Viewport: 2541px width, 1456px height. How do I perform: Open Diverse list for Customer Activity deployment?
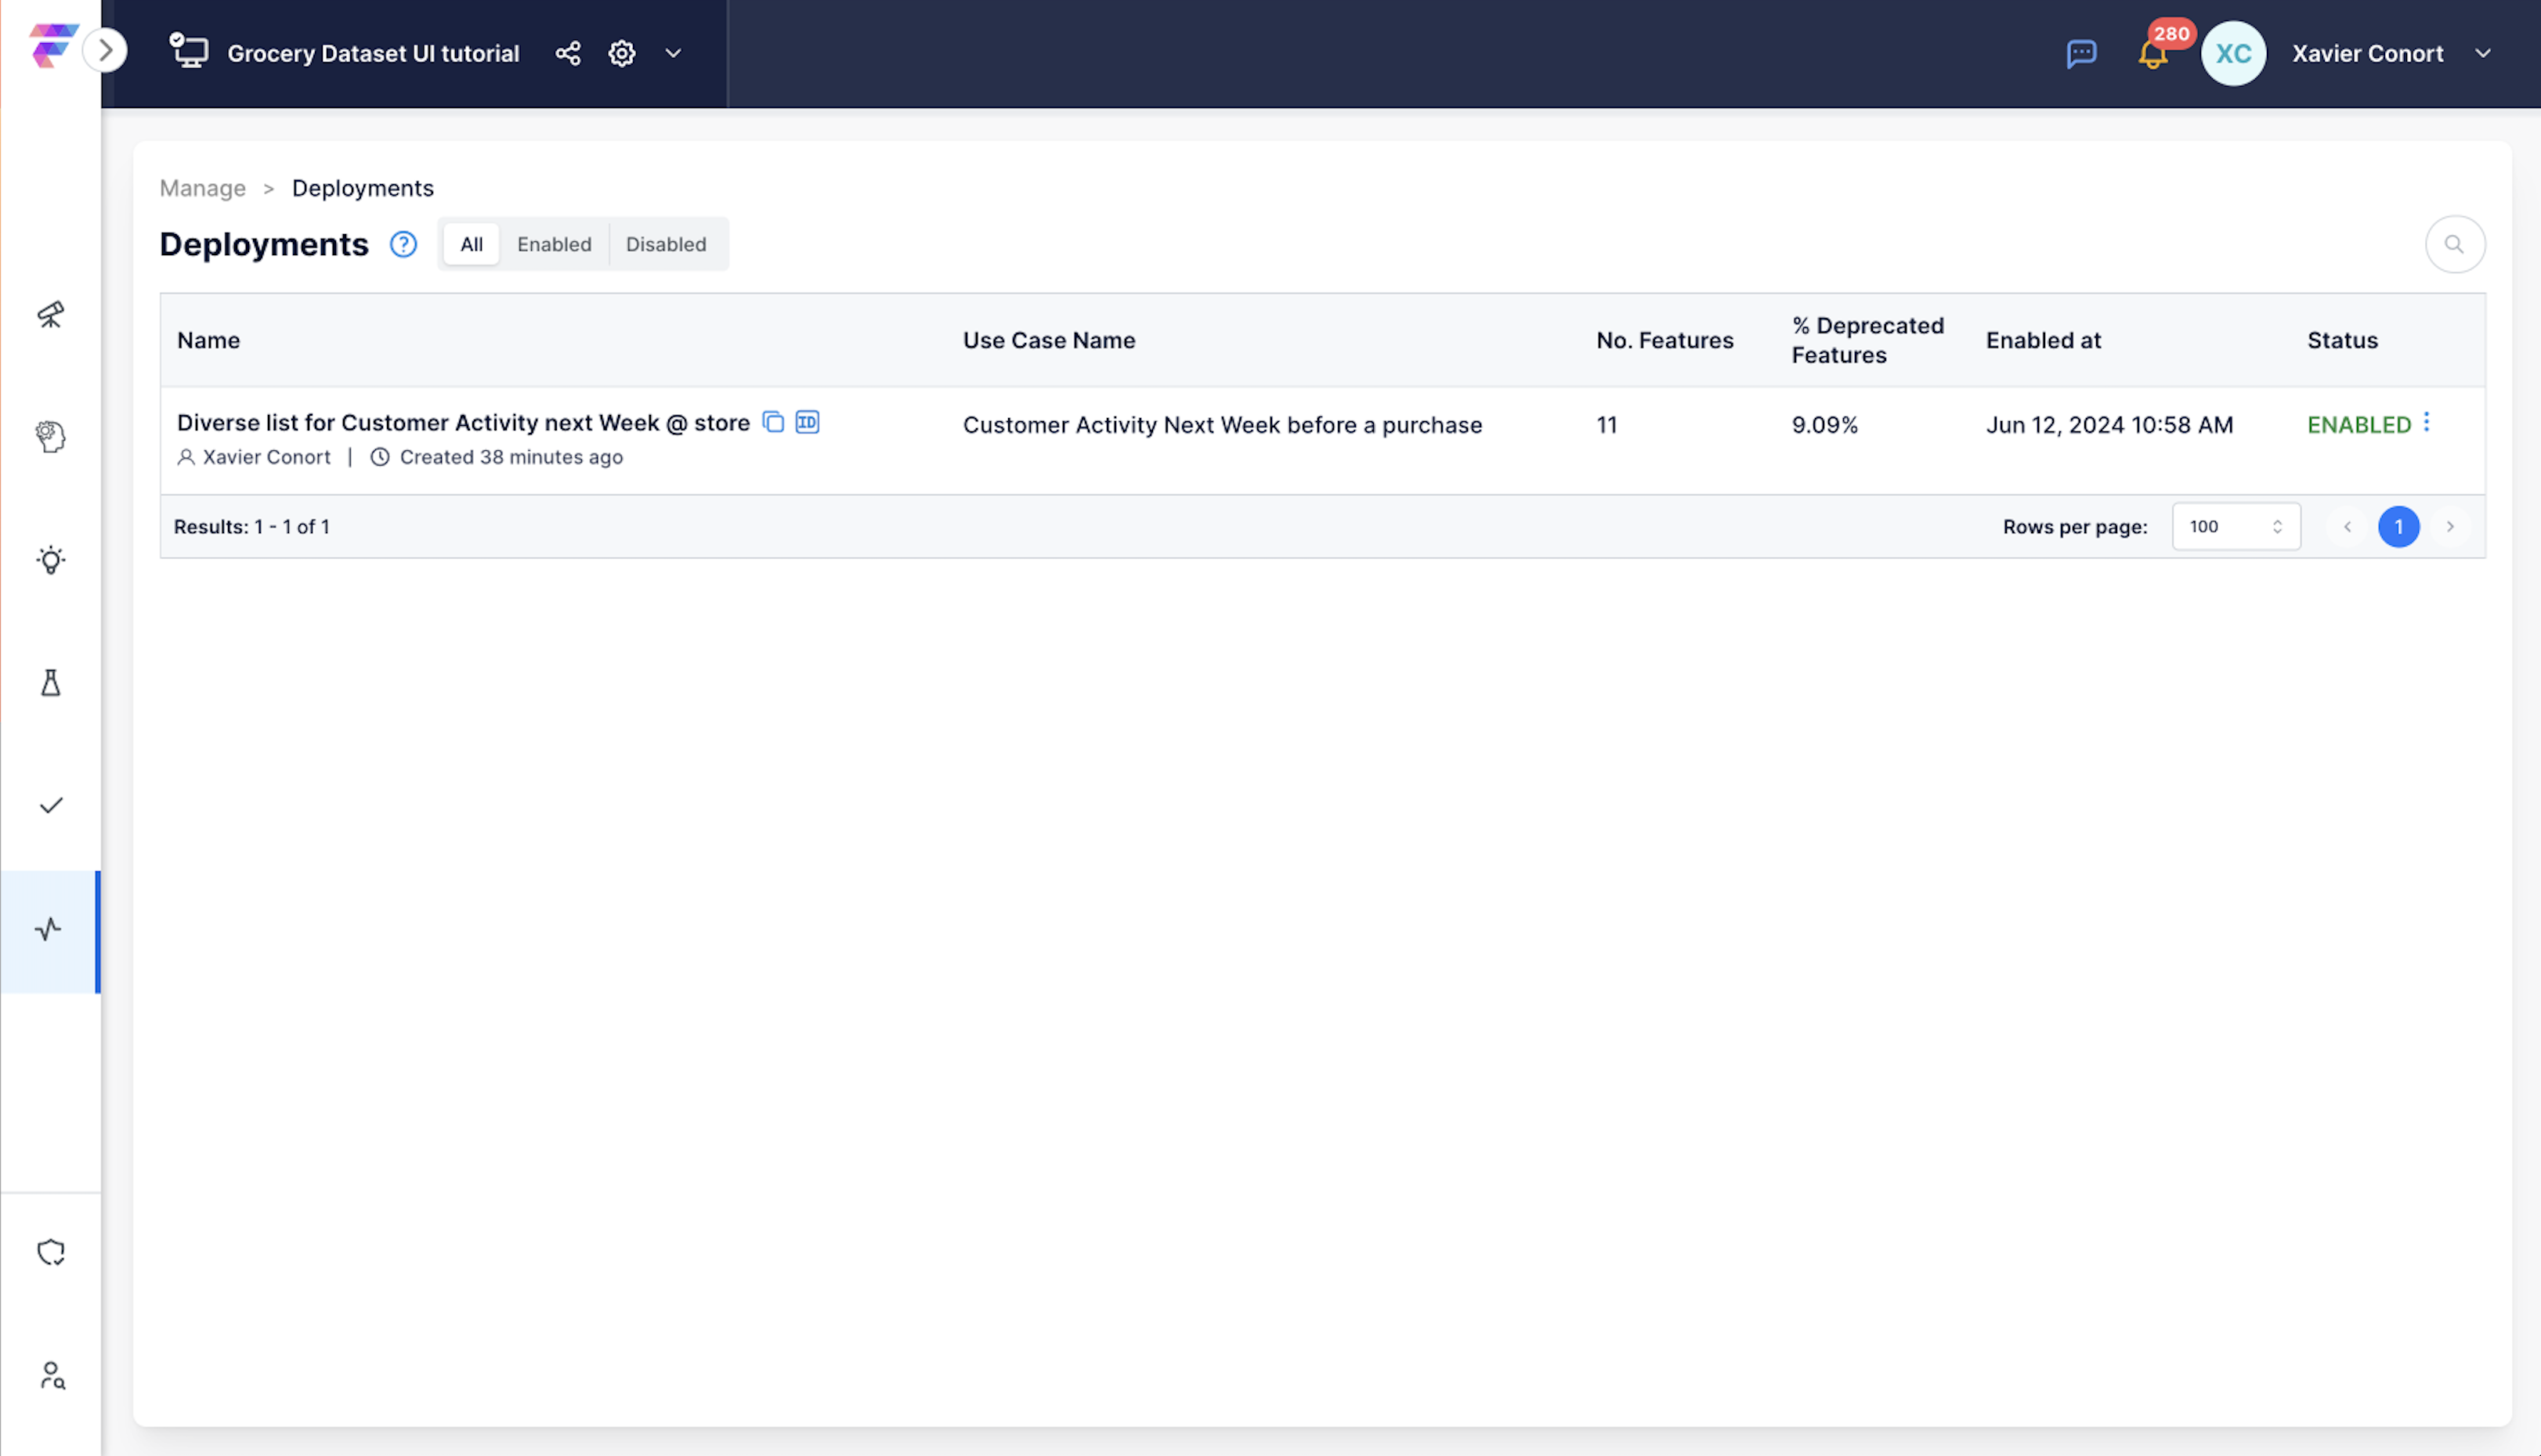[463, 422]
